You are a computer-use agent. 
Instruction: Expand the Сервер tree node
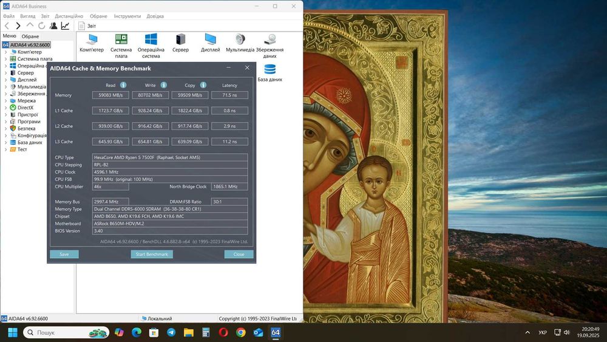(6, 73)
